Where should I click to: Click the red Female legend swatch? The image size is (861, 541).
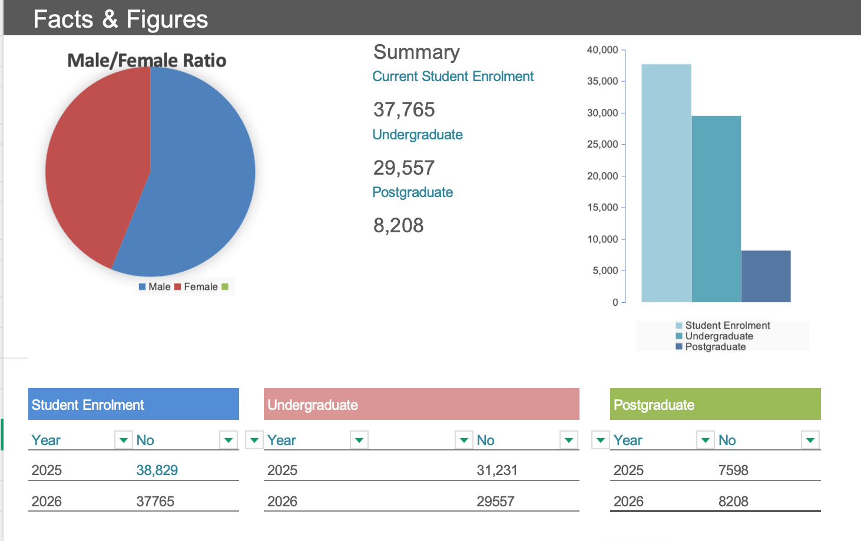pos(177,287)
